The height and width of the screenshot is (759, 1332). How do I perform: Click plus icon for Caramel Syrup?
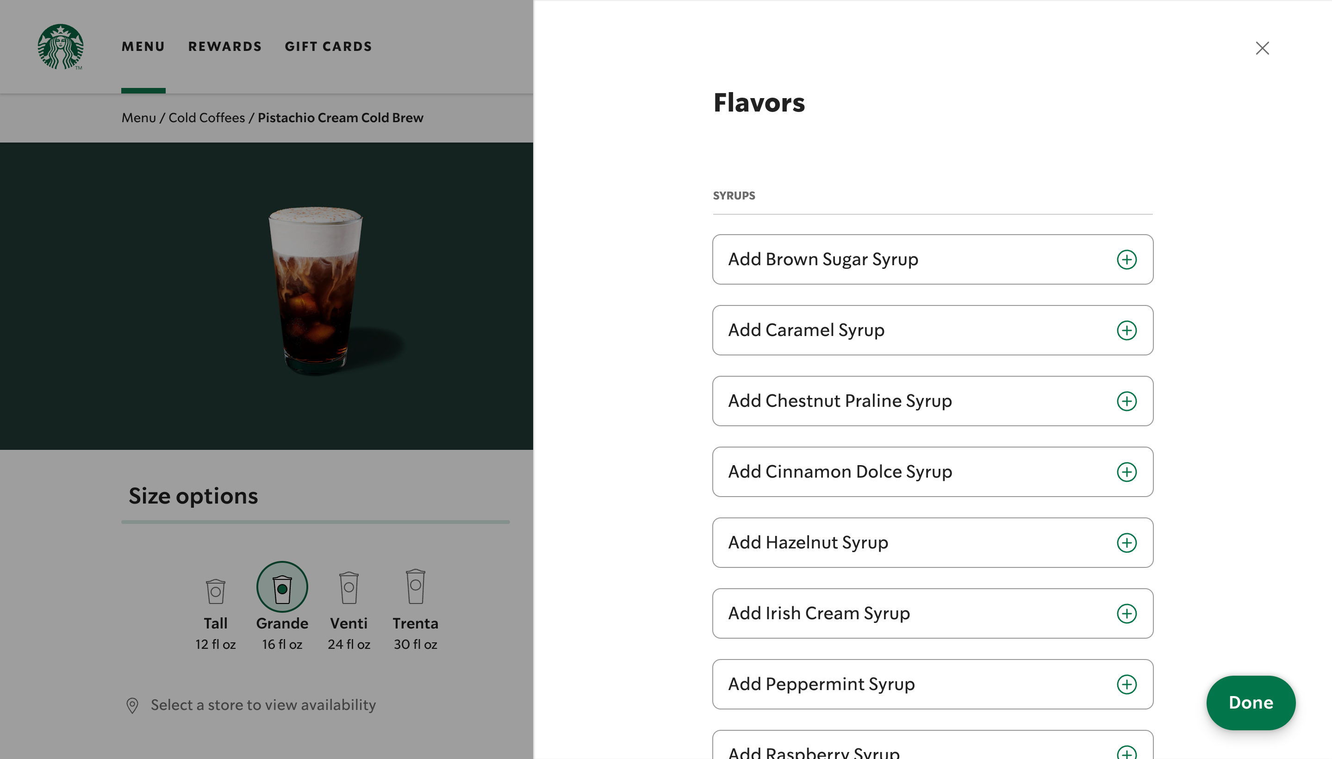point(1126,330)
